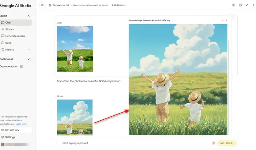This screenshot has height=150, width=256.
Task: Click the Google AI Studio logo
Action: [x=16, y=5]
